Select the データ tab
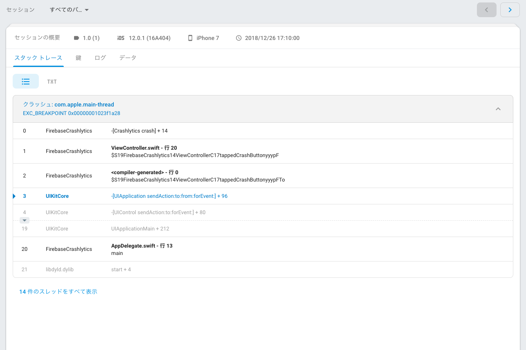Image resolution: width=526 pixels, height=350 pixels. click(128, 58)
